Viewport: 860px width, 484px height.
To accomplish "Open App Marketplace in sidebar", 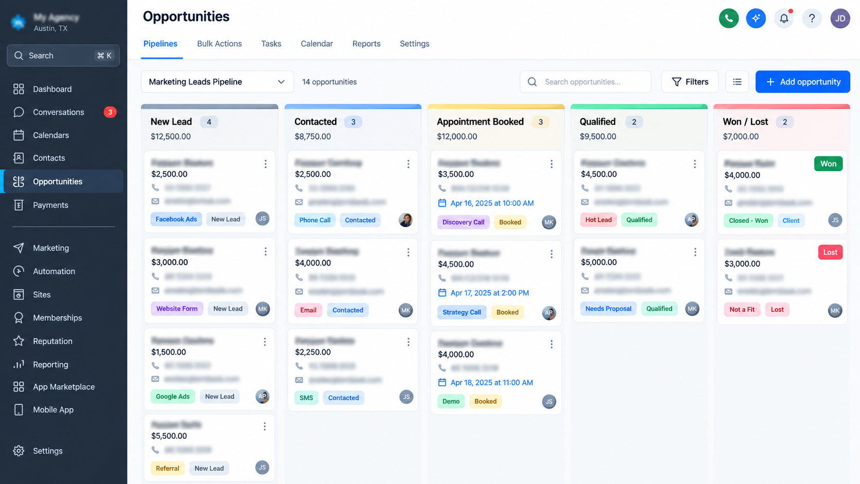I will pyautogui.click(x=63, y=387).
